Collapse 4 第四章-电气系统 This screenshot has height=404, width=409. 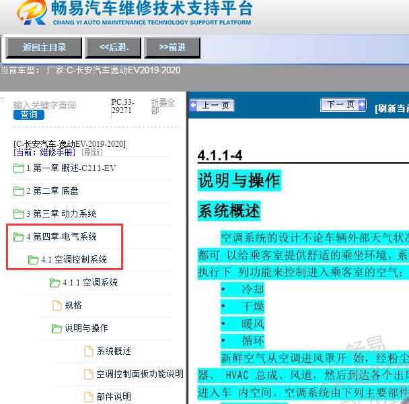tap(62, 236)
